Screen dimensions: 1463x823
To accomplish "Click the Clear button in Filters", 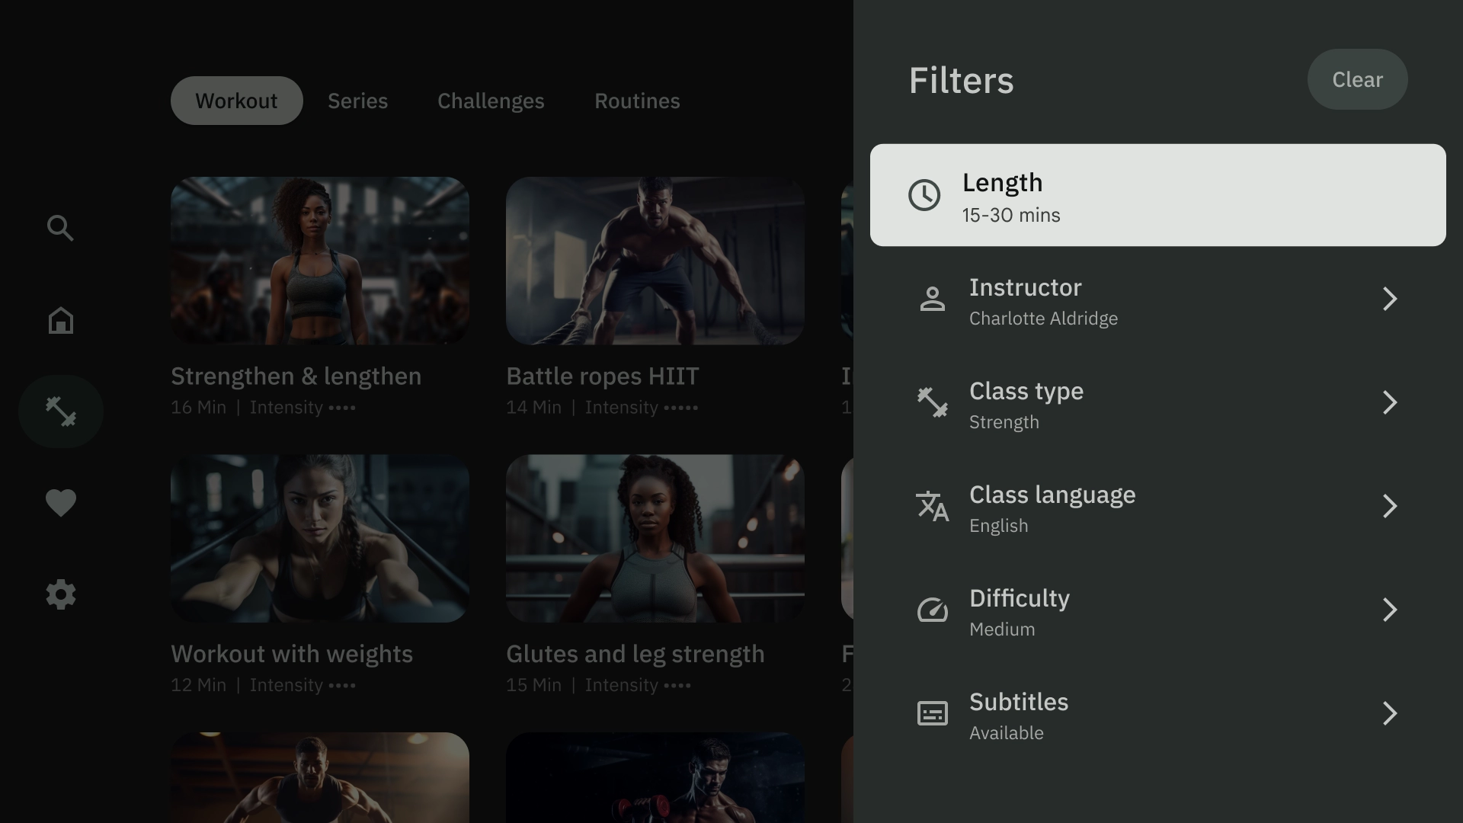I will [1358, 79].
